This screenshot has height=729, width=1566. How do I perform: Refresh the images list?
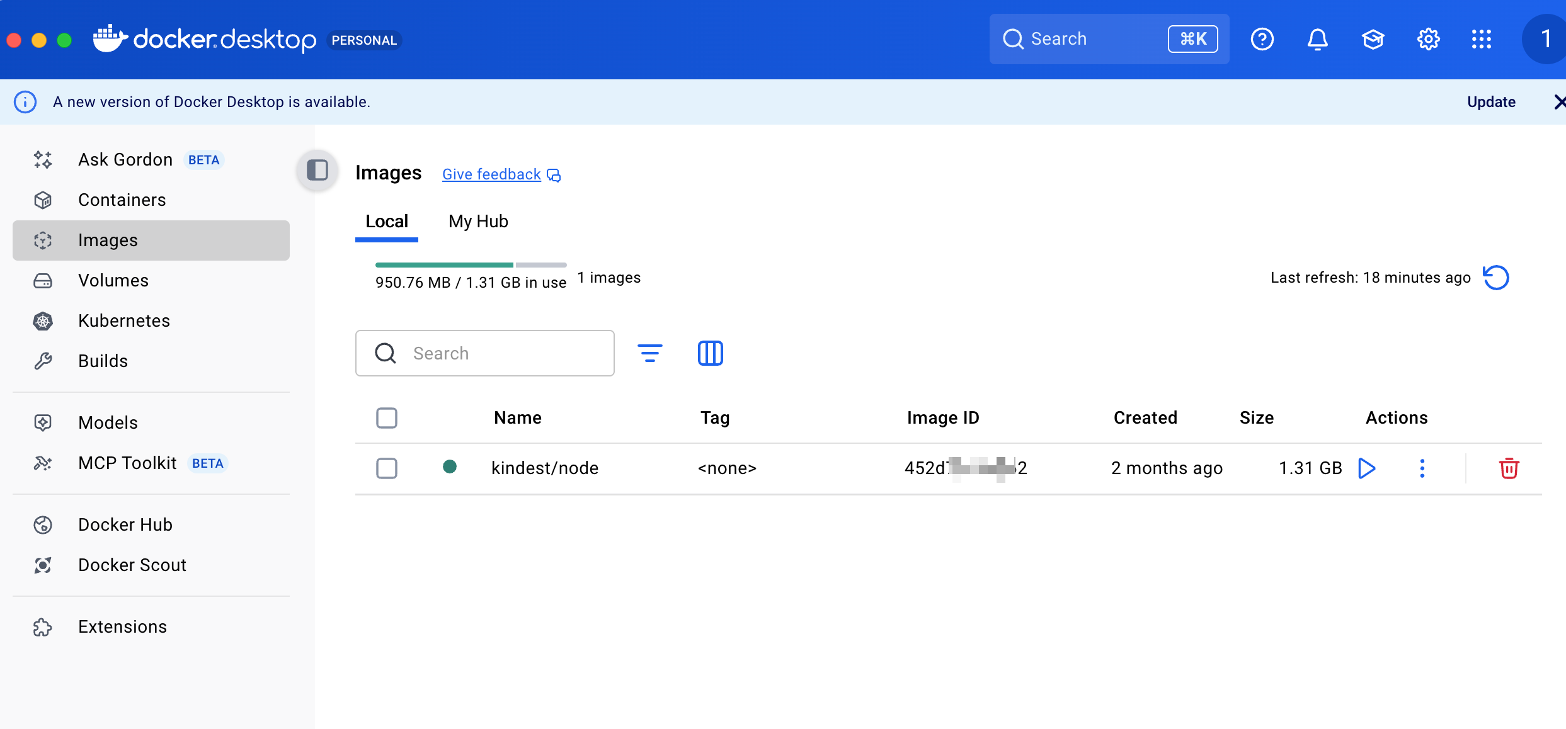[1496, 278]
